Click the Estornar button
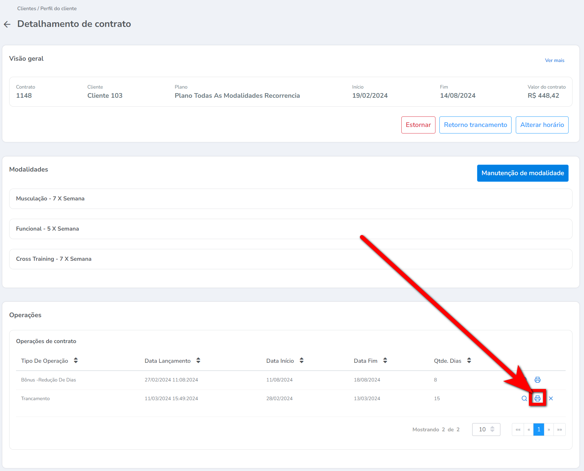 click(x=418, y=125)
